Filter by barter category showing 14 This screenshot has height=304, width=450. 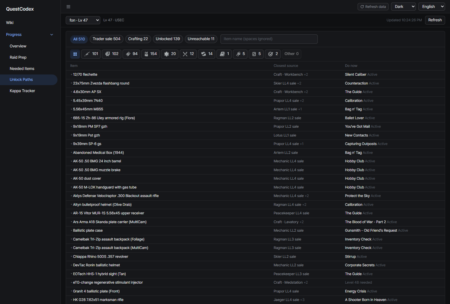click(207, 54)
